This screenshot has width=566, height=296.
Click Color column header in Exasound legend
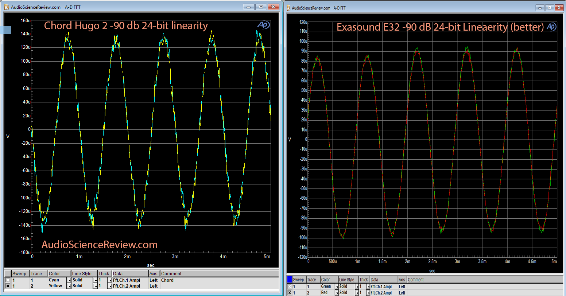[x=329, y=280]
